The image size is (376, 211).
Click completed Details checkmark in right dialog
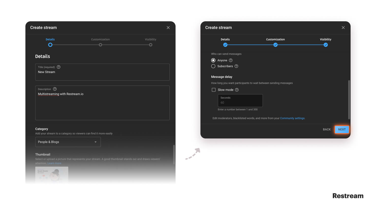(x=225, y=45)
